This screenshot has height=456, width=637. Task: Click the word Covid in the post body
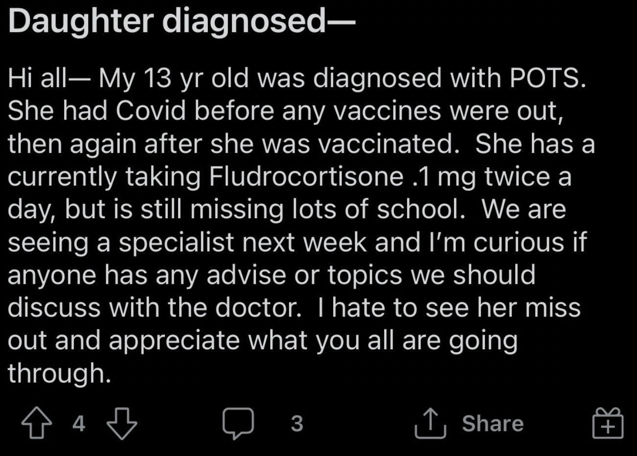click(x=151, y=111)
